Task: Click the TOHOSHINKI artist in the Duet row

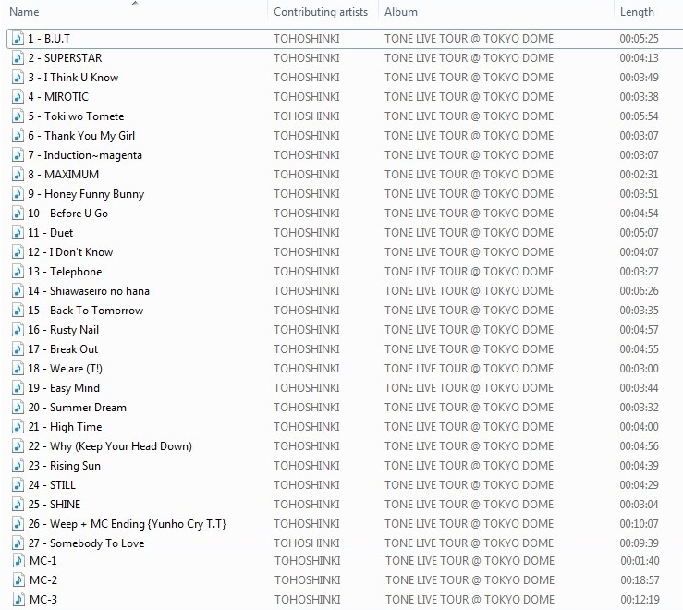Action: click(307, 233)
